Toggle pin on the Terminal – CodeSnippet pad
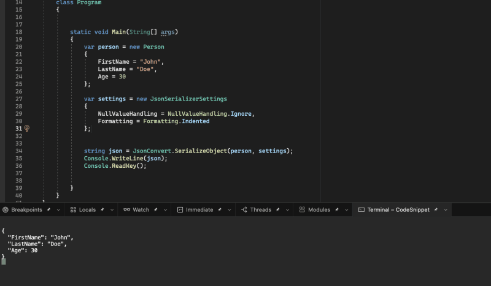 coord(436,209)
